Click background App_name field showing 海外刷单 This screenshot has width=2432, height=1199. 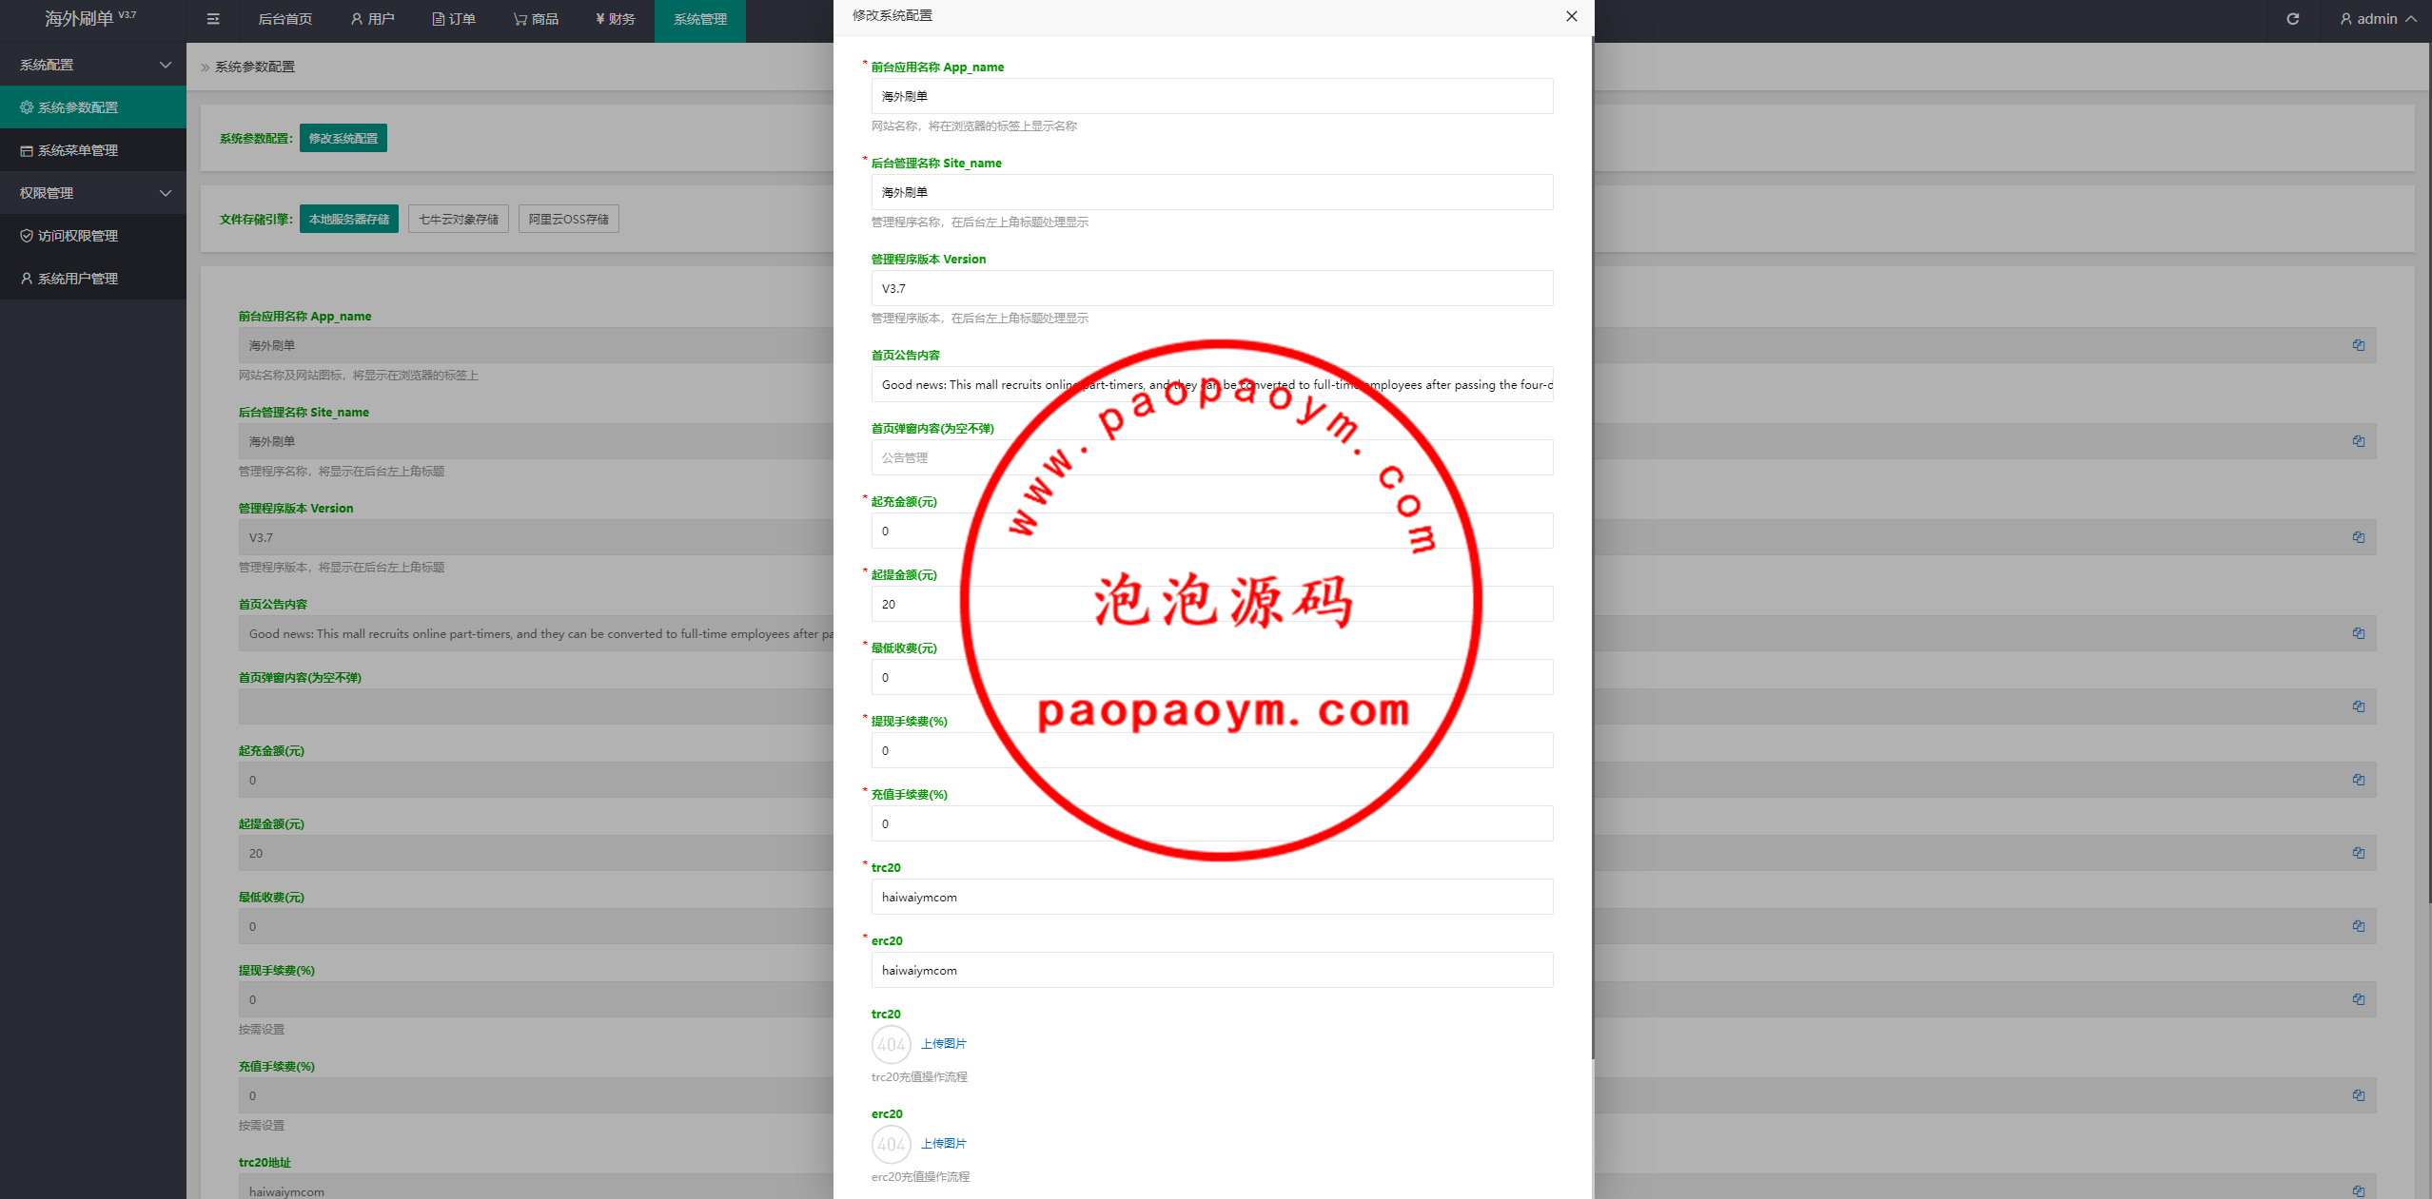[536, 345]
